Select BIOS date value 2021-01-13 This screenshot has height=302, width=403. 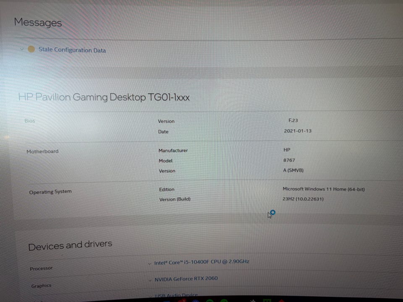[298, 131]
